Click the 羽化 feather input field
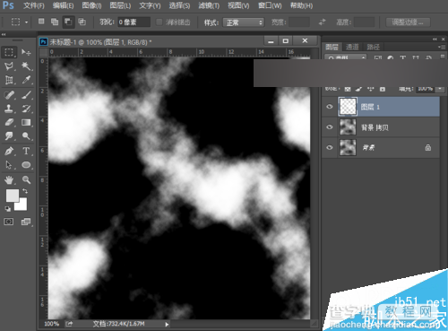The width and height of the screenshot is (448, 331). coord(134,22)
